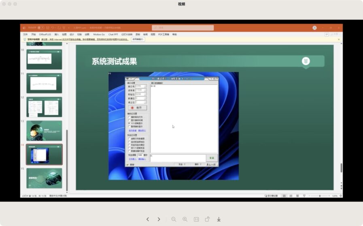
Task: Enable the 自动发送附加位 checkbox
Action: click(129, 142)
